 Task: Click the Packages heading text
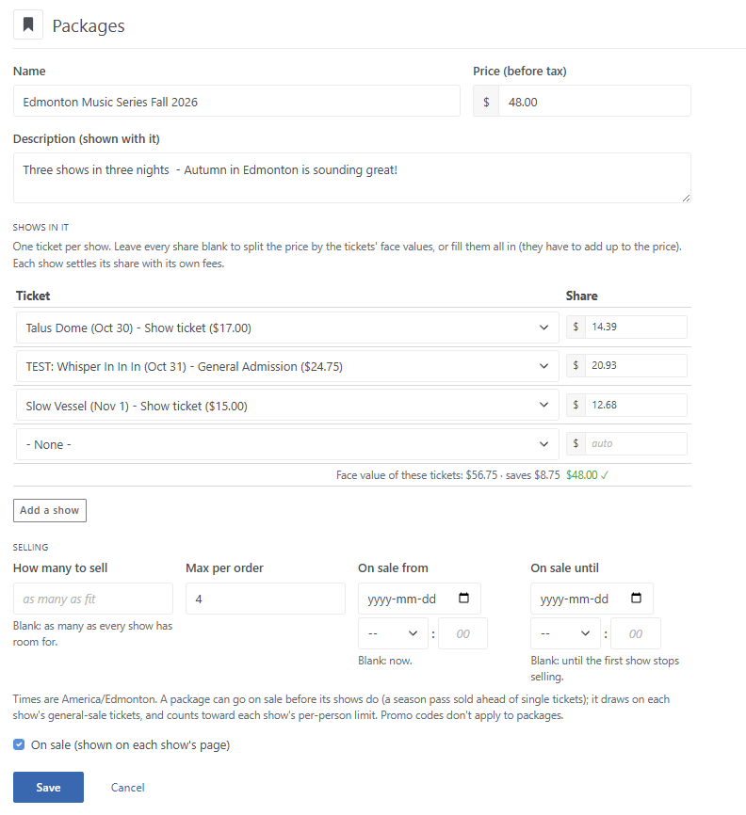click(x=89, y=25)
